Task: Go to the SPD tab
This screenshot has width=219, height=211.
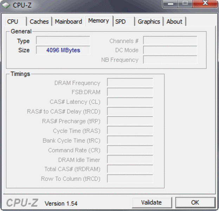Action: coord(124,21)
